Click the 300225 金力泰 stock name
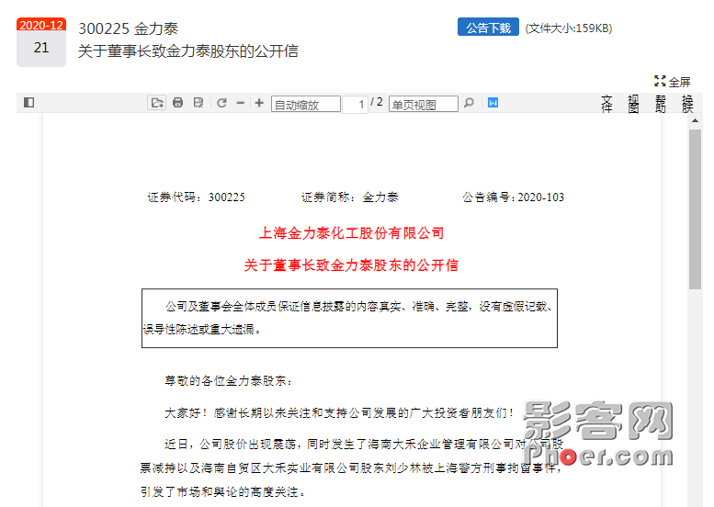Viewport: 714px width, 507px height. coord(128,28)
